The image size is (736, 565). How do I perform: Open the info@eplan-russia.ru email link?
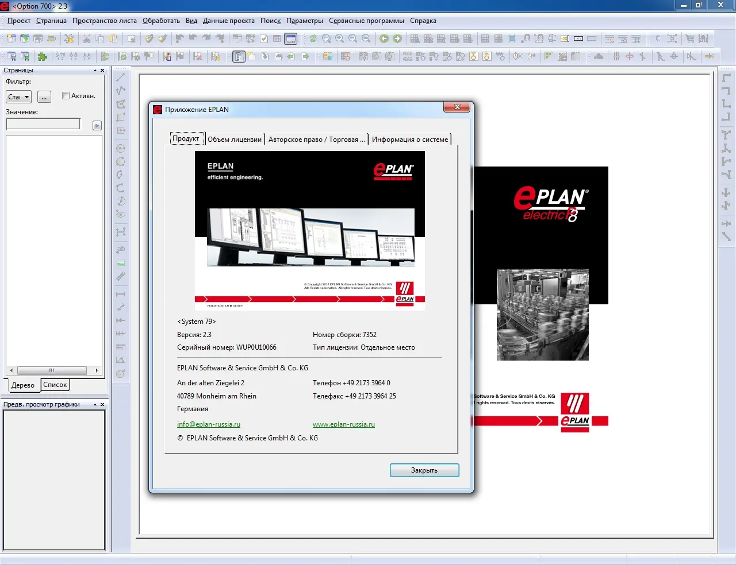coord(209,424)
